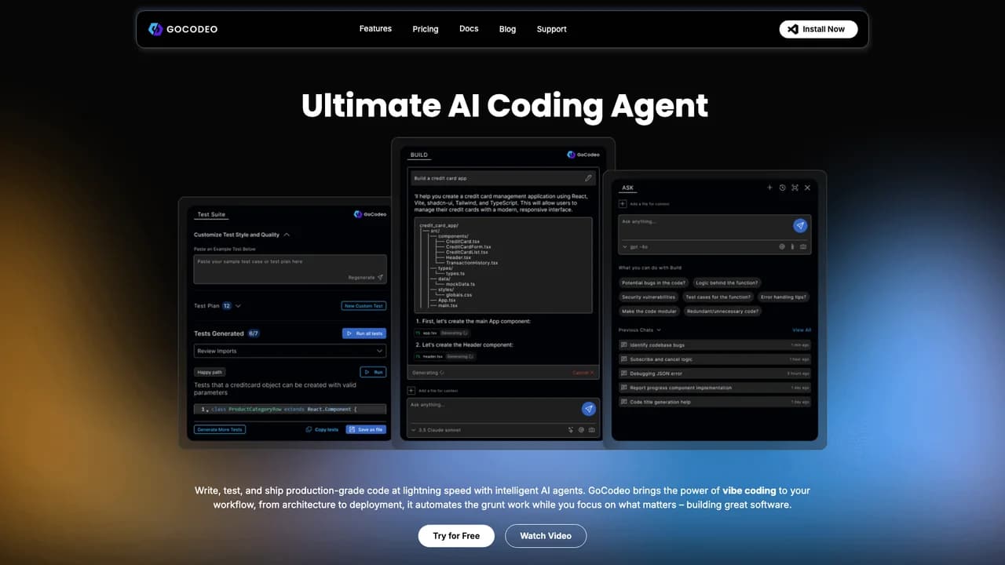Open the 'Review Imports' dropdown
This screenshot has height=565, width=1005.
290,351
